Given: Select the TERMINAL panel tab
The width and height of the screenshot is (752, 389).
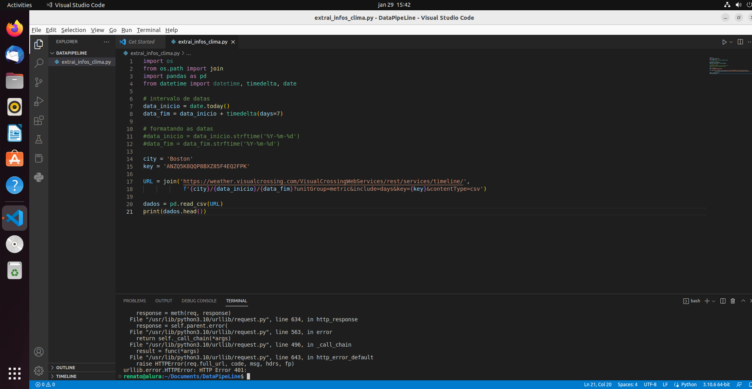Looking at the screenshot, I should (x=237, y=301).
